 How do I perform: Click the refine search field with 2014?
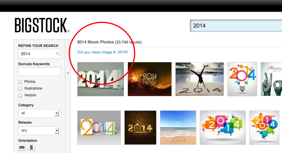click(36, 54)
